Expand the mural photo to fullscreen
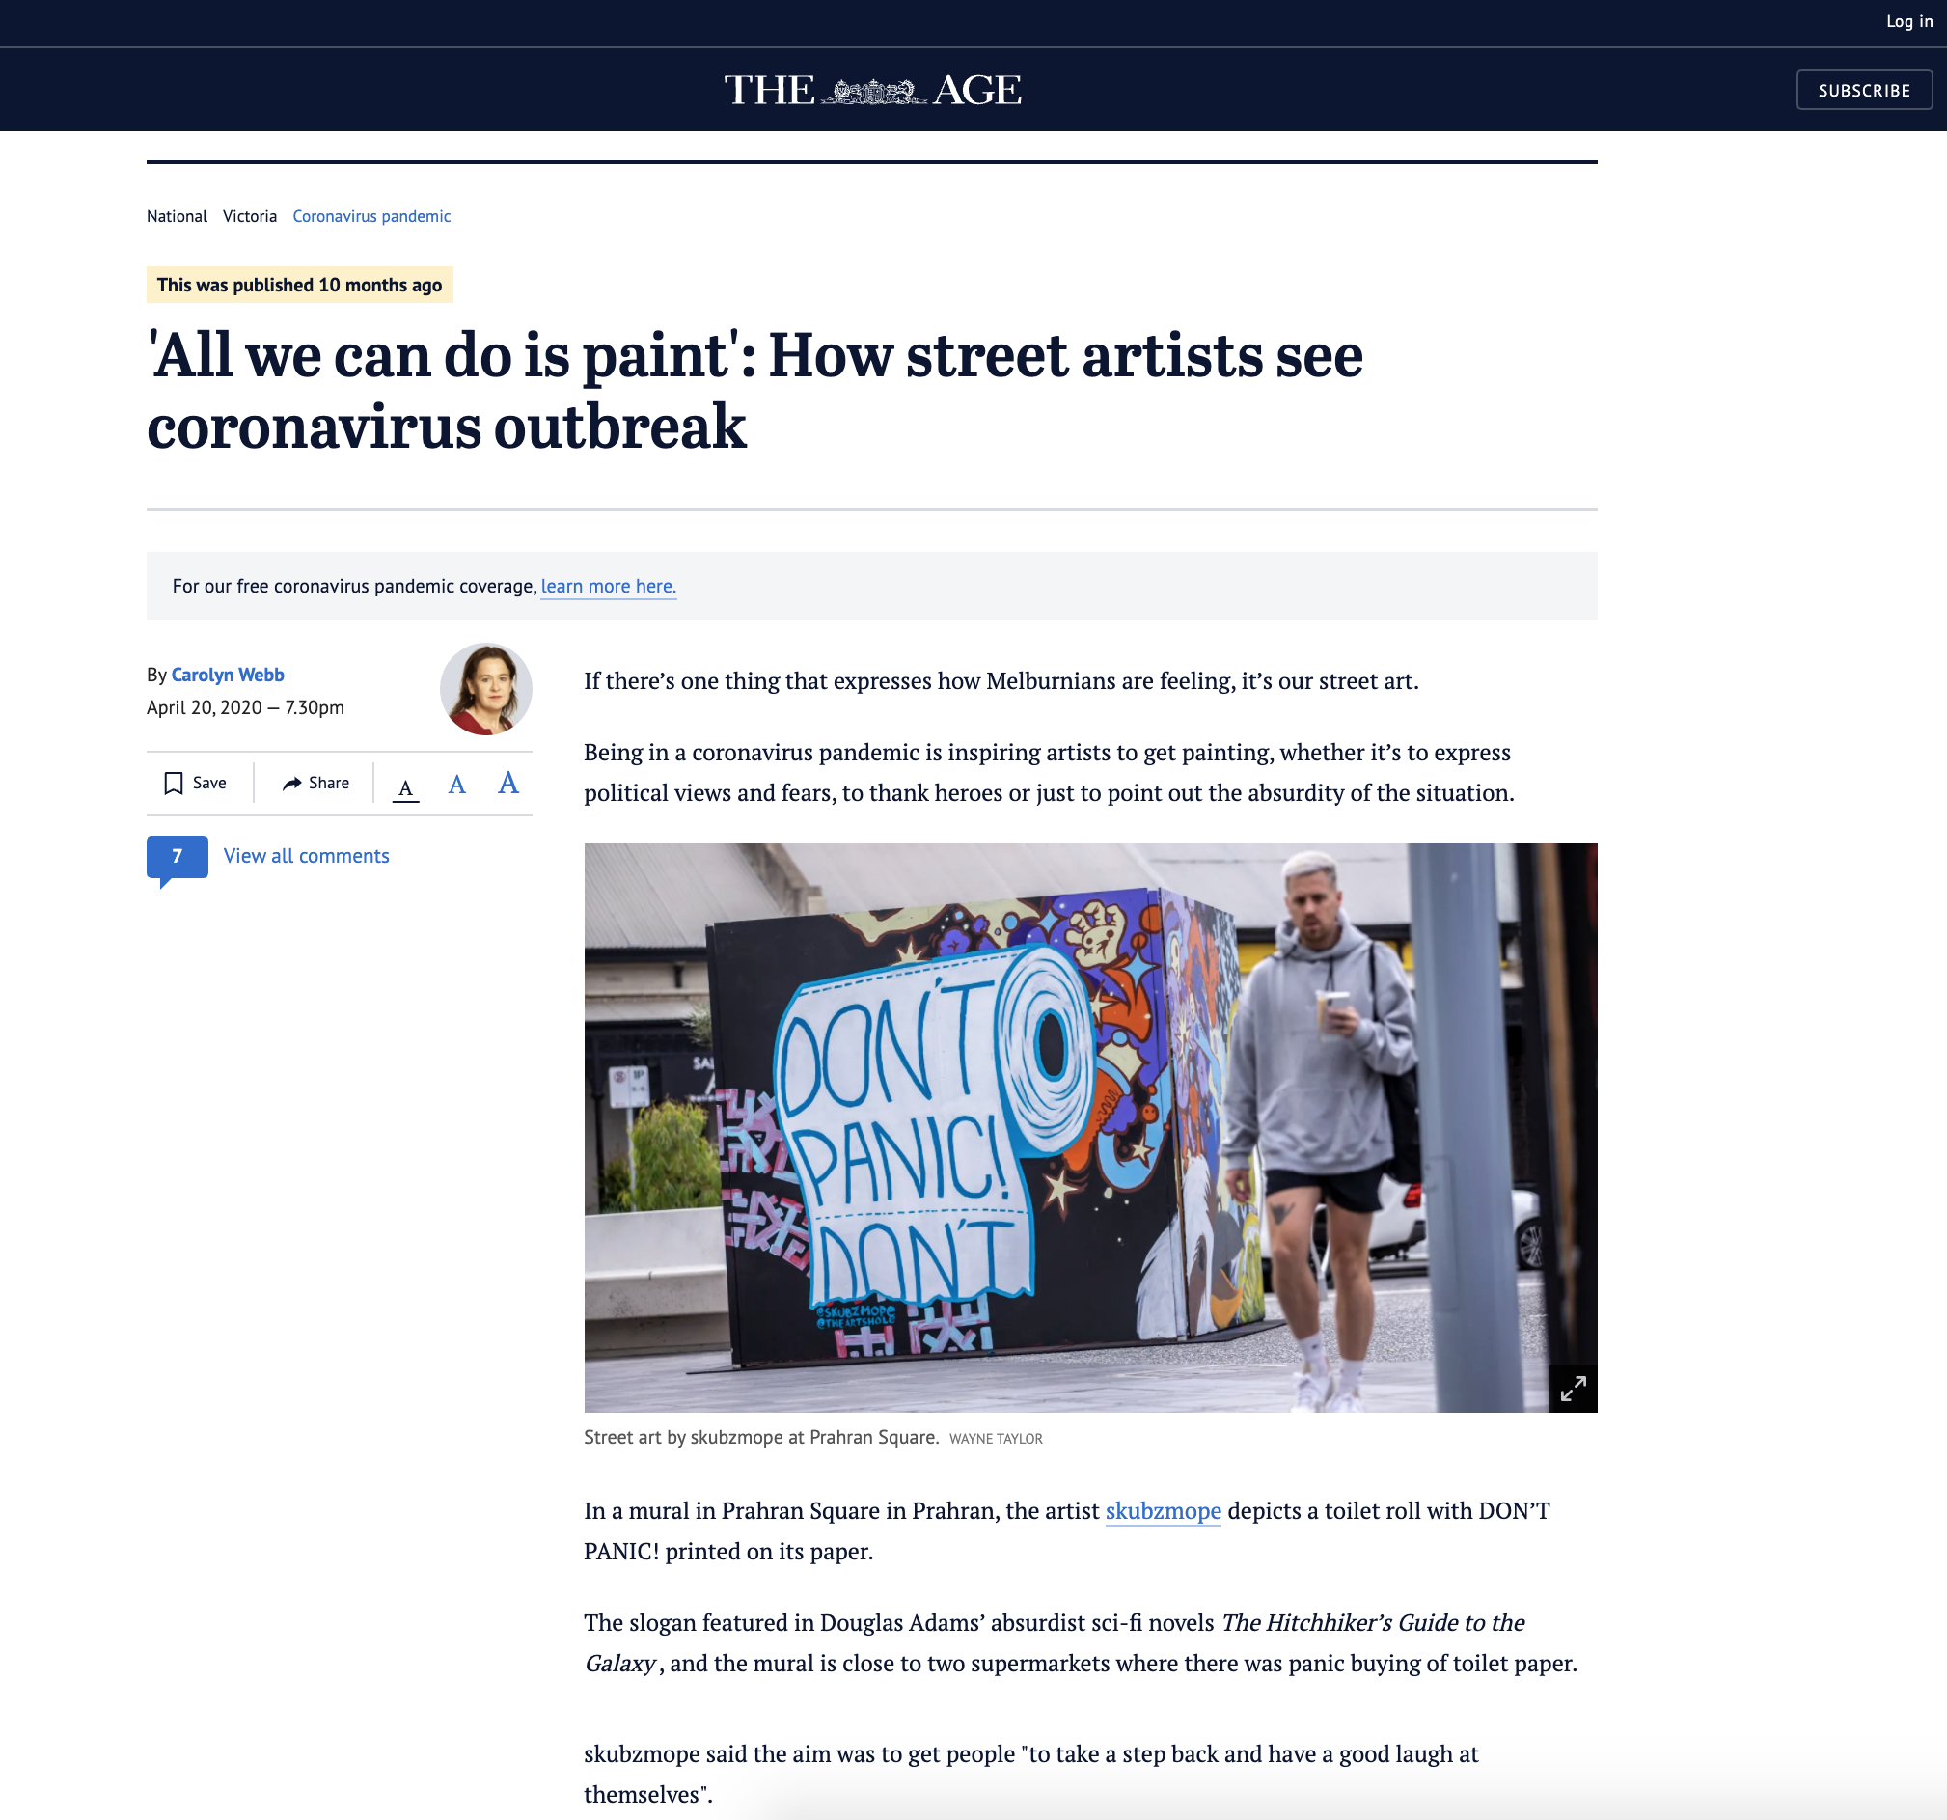1947x1820 pixels. 1573,1388
